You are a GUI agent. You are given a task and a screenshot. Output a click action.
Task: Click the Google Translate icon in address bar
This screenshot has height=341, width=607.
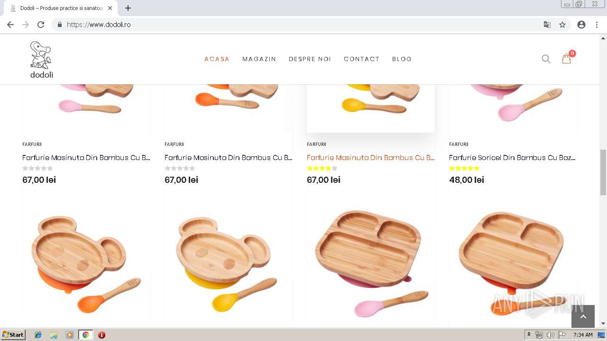tap(547, 25)
